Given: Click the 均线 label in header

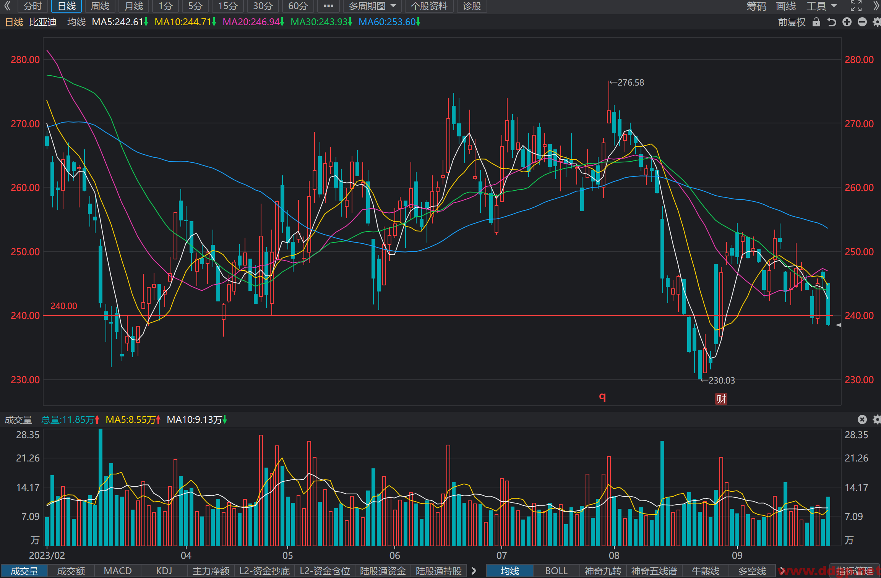Looking at the screenshot, I should [76, 22].
